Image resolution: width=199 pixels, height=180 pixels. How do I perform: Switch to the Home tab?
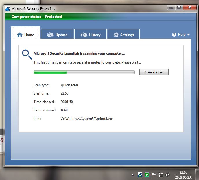pyautogui.click(x=25, y=33)
